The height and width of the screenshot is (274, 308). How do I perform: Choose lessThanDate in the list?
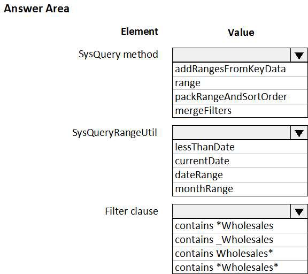click(240, 147)
